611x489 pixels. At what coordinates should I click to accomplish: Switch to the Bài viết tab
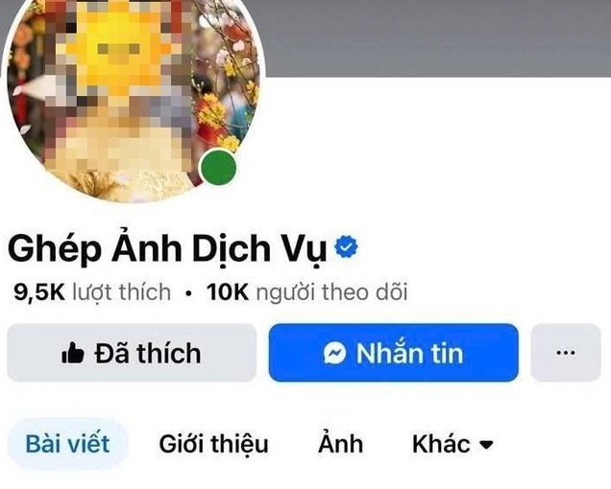click(68, 444)
